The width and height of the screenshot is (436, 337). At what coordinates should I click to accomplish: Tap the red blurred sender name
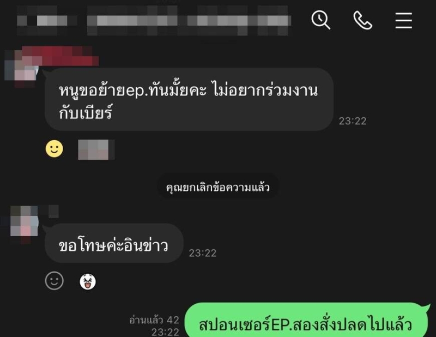coord(60,56)
